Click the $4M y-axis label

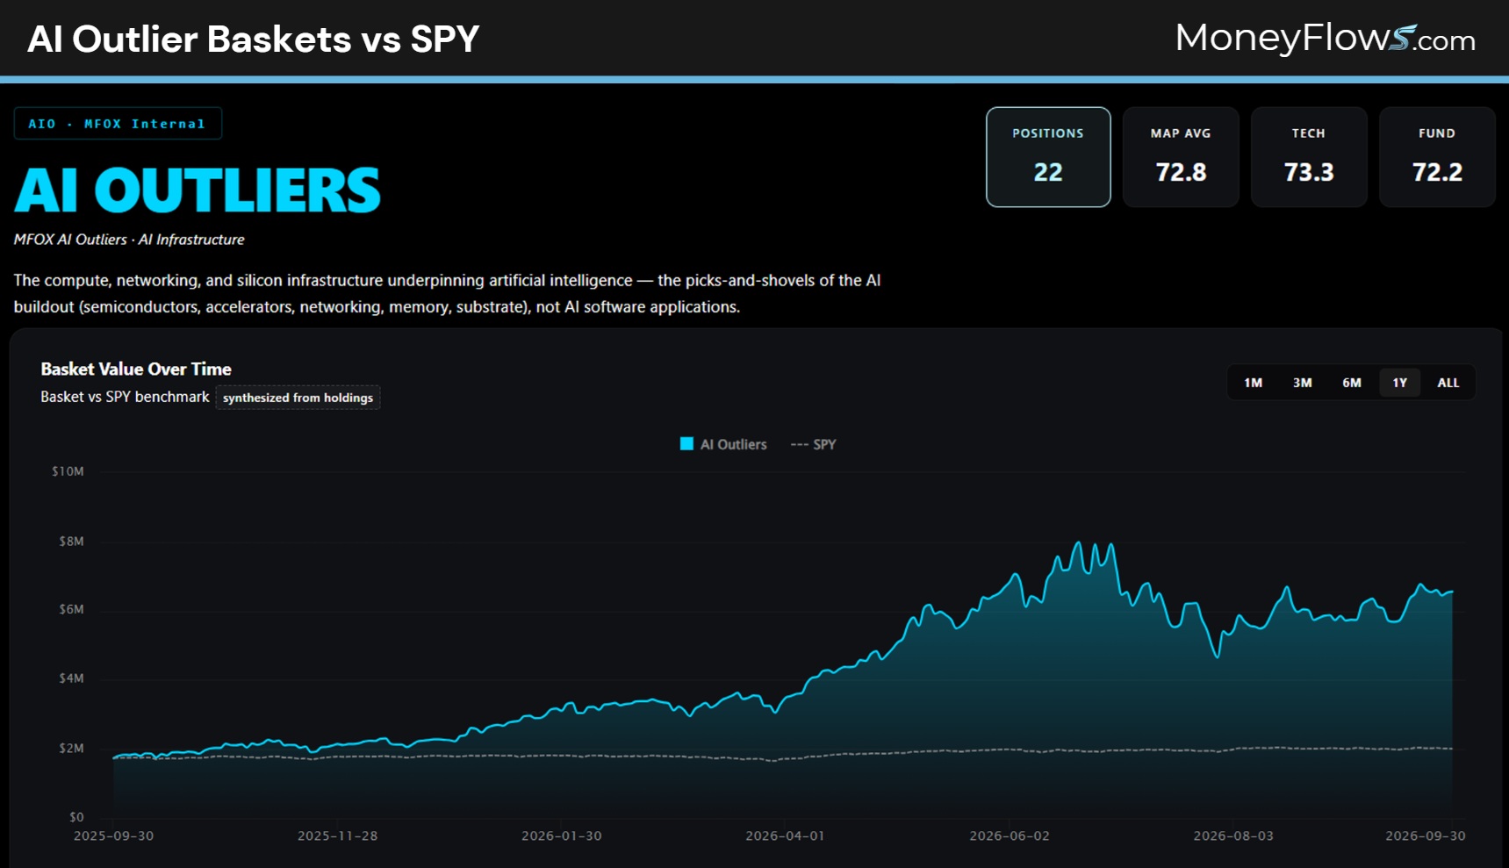point(71,678)
